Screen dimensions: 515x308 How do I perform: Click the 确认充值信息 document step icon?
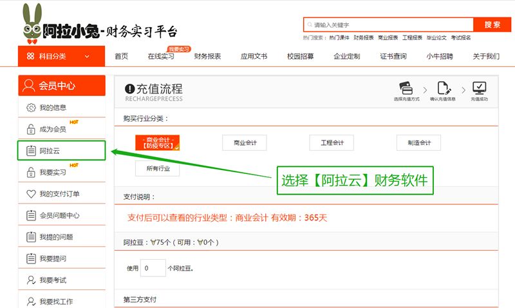coord(444,88)
